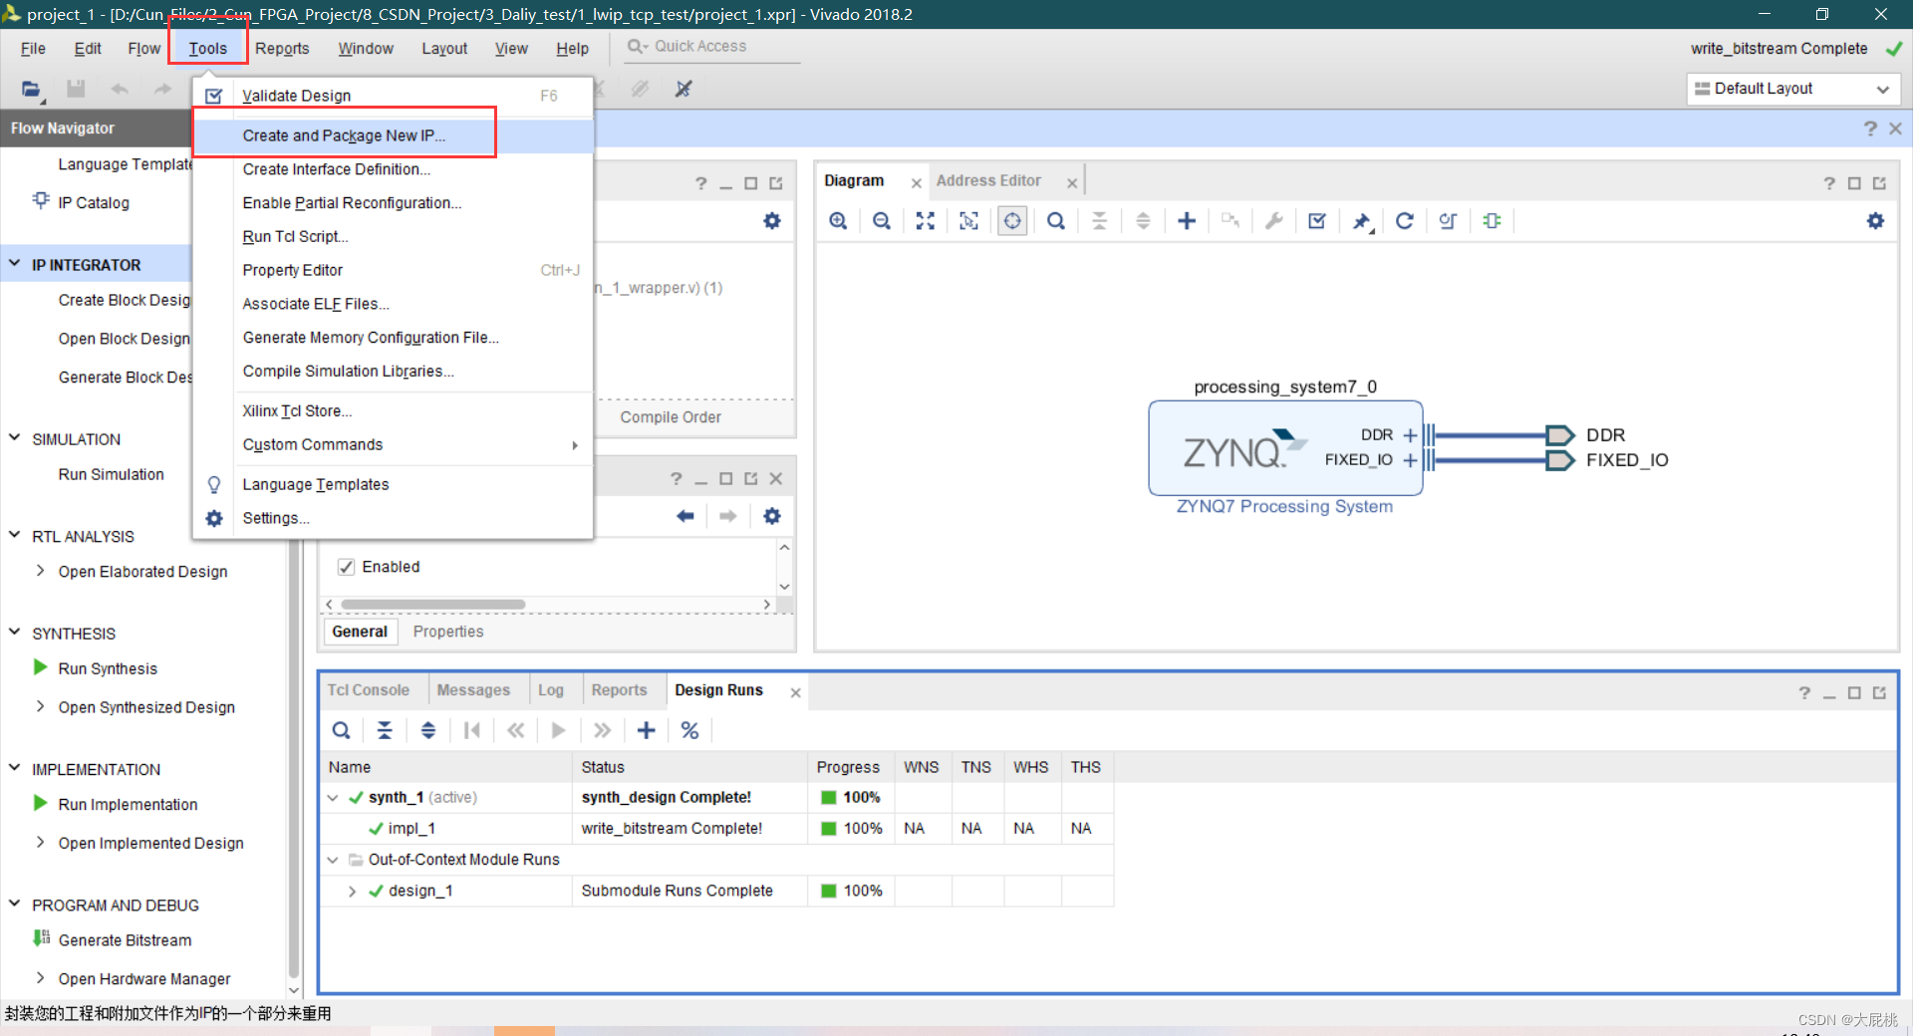This screenshot has width=1913, height=1036.
Task: Click Compile Order tab
Action: pos(671,416)
